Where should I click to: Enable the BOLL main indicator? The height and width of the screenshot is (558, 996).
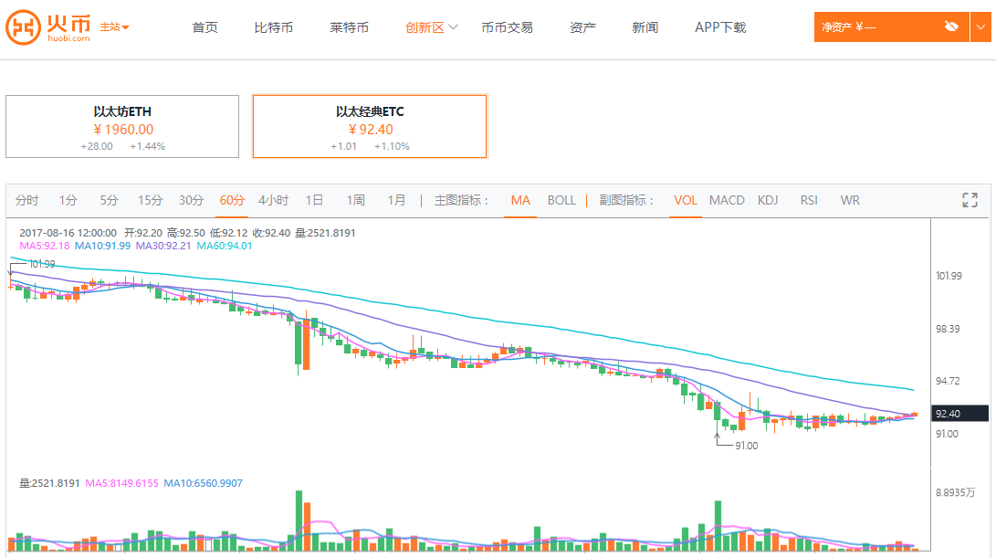pos(561,200)
